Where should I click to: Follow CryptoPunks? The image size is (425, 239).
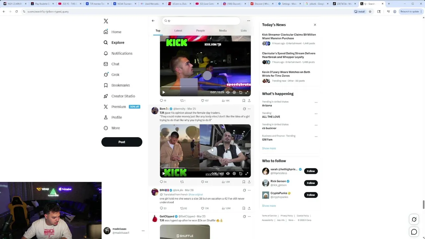click(311, 195)
